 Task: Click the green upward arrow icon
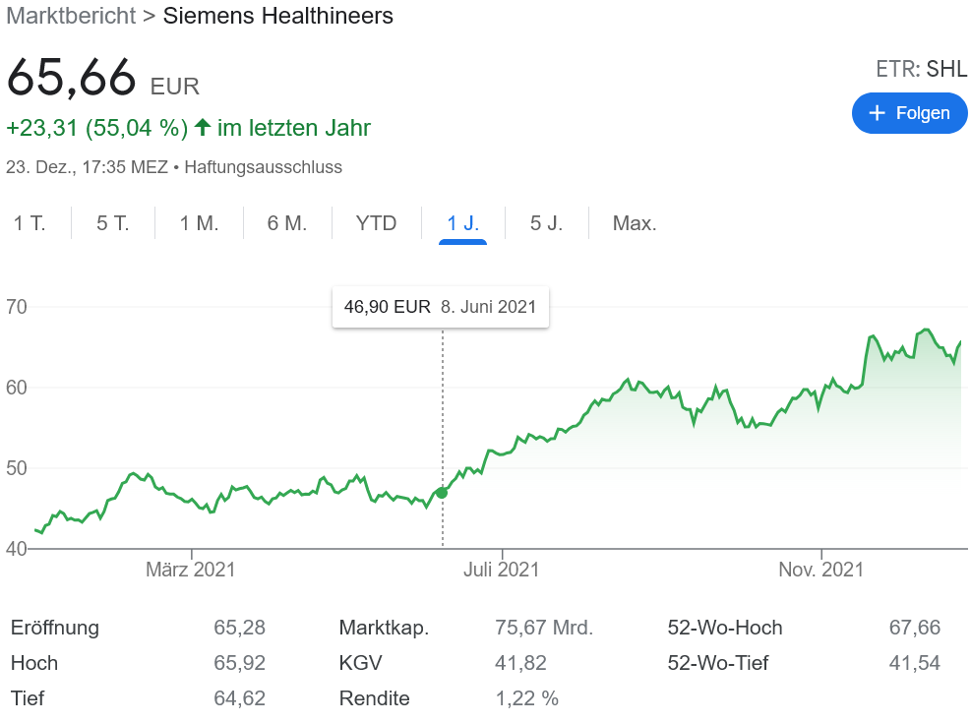(x=203, y=128)
